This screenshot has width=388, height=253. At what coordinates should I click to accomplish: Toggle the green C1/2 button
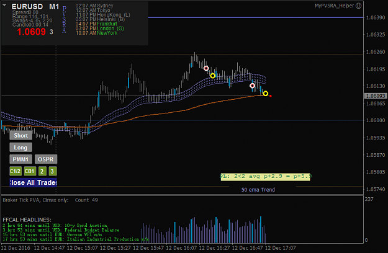click(x=16, y=171)
